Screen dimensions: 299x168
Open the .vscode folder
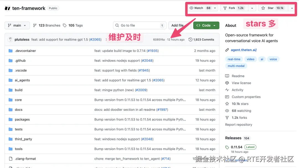coord(21,70)
